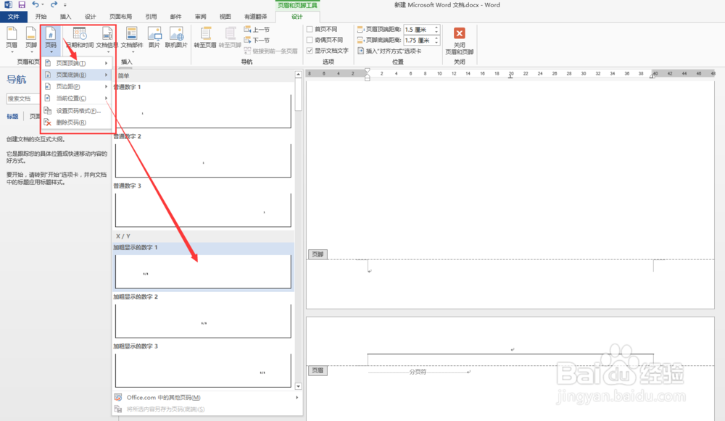This screenshot has width=725, height=421.
Task: Increase 页脚底端距离 spinner value
Action: coord(436,38)
